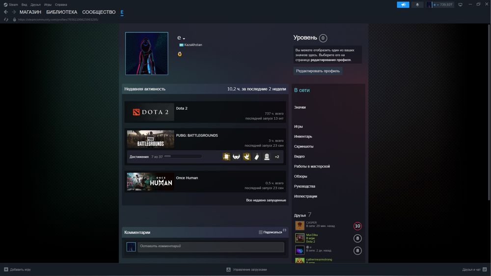Go to МАГАЗИН tab
Image resolution: width=491 pixels, height=276 pixels.
pos(30,12)
